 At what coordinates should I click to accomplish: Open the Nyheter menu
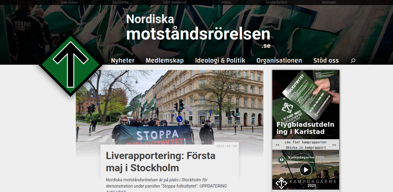pos(122,61)
